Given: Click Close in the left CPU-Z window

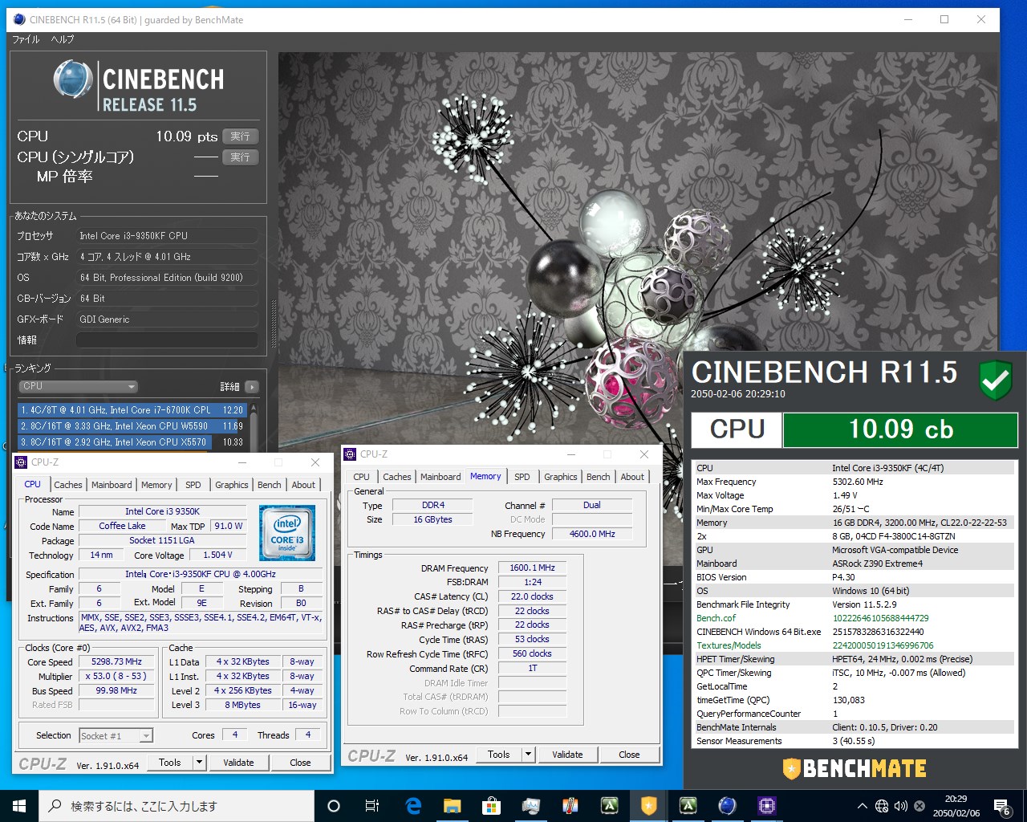Looking at the screenshot, I should (300, 763).
